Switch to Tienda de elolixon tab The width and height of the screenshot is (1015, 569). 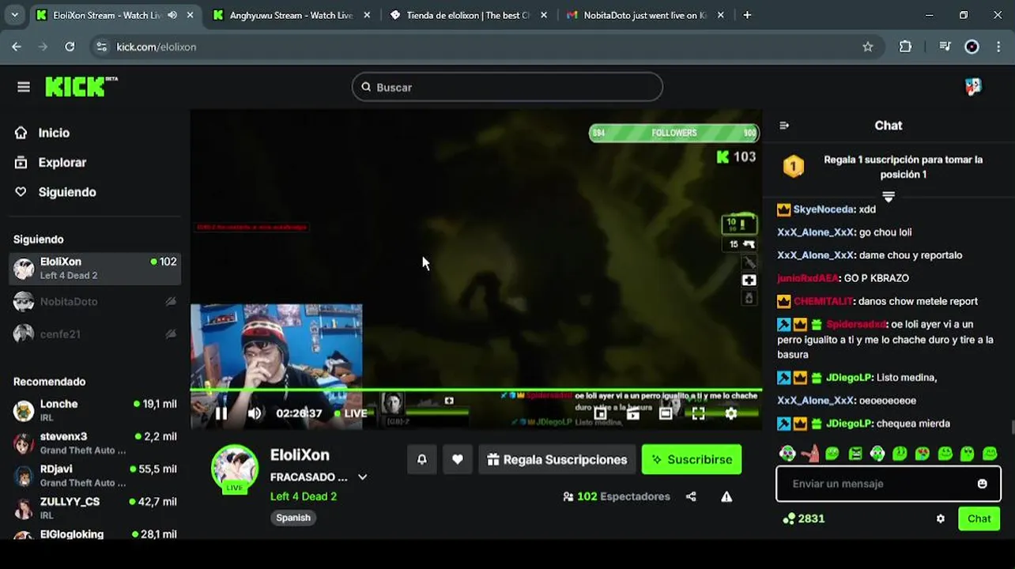(469, 15)
